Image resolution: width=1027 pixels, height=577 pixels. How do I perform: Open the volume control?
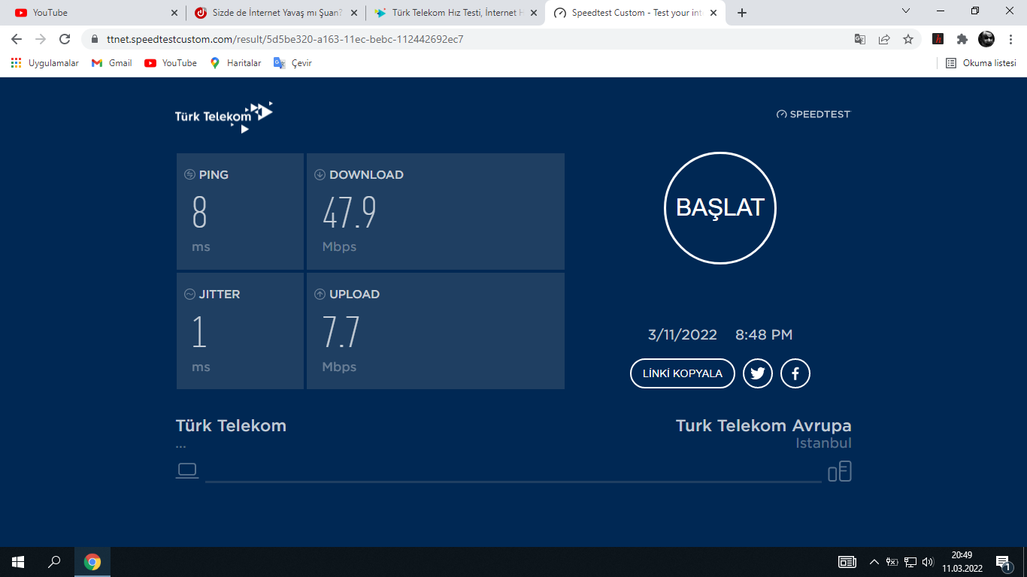click(x=928, y=562)
